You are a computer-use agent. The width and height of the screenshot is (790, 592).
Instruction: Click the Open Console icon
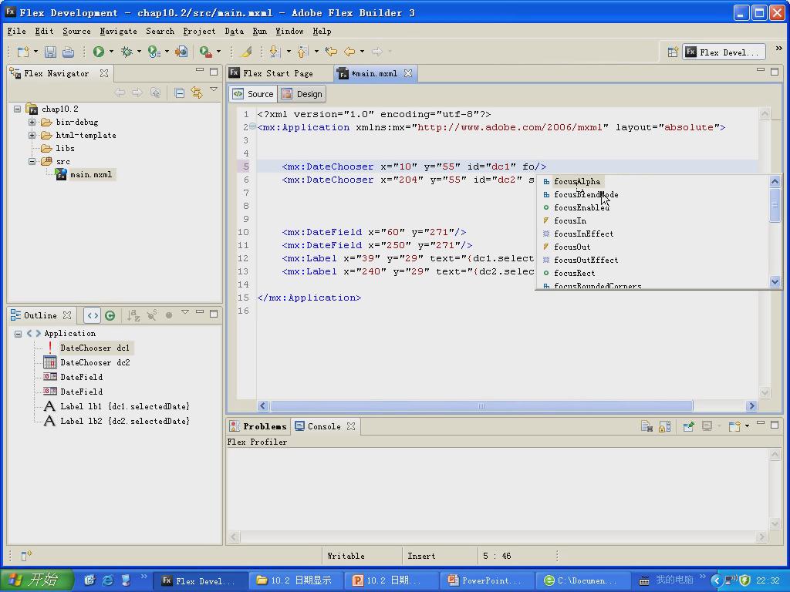click(x=734, y=426)
